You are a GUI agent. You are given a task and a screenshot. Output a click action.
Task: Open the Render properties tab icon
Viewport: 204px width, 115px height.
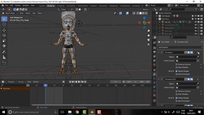(x=154, y=48)
